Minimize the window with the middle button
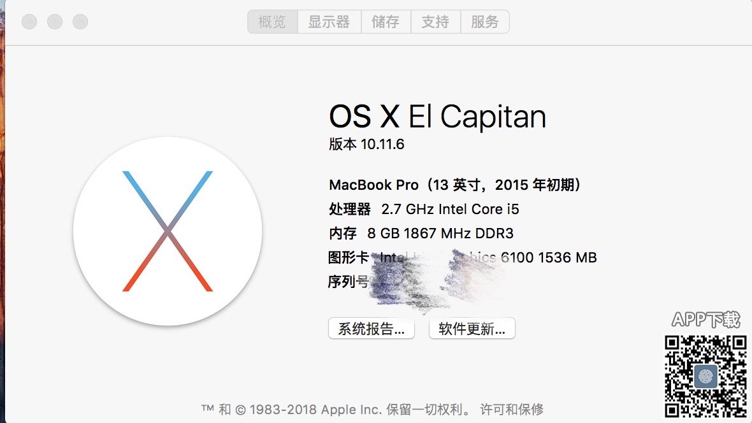This screenshot has width=752, height=423. pos(55,22)
